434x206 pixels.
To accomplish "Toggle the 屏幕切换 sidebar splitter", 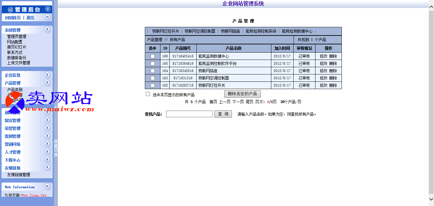I will (x=56, y=148).
